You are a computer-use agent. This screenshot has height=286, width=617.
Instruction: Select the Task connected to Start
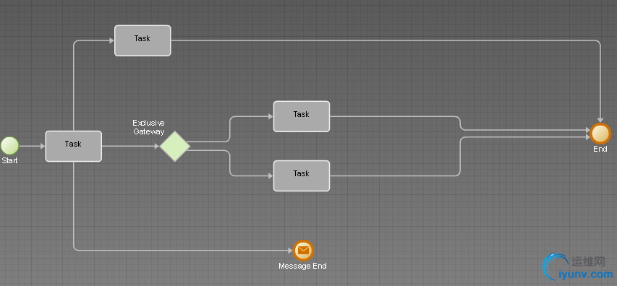coord(74,146)
